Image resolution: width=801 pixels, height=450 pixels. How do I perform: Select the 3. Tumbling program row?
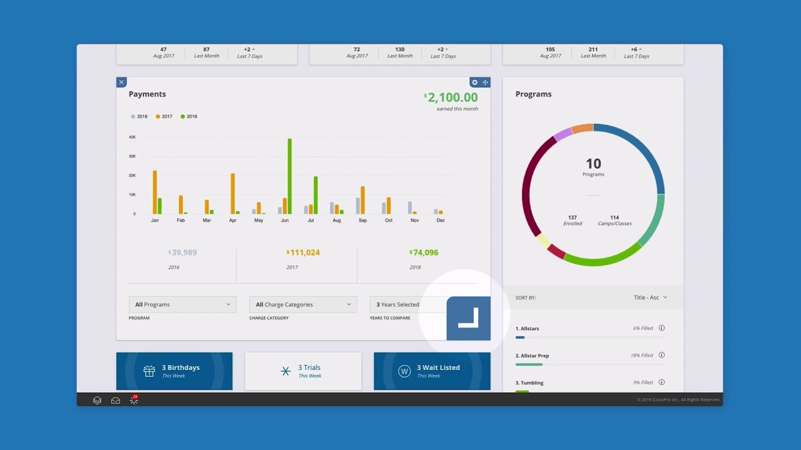590,385
